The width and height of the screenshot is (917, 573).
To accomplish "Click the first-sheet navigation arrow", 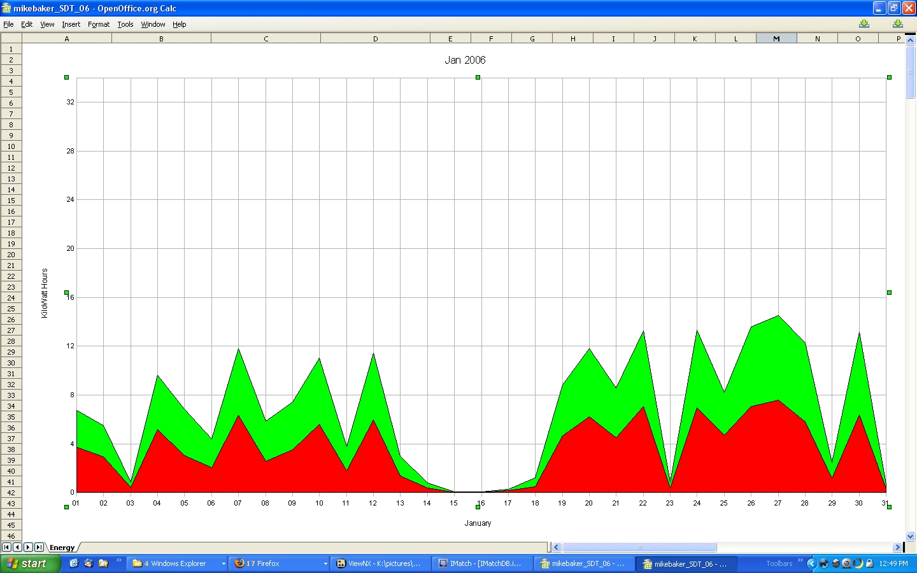I will point(6,547).
